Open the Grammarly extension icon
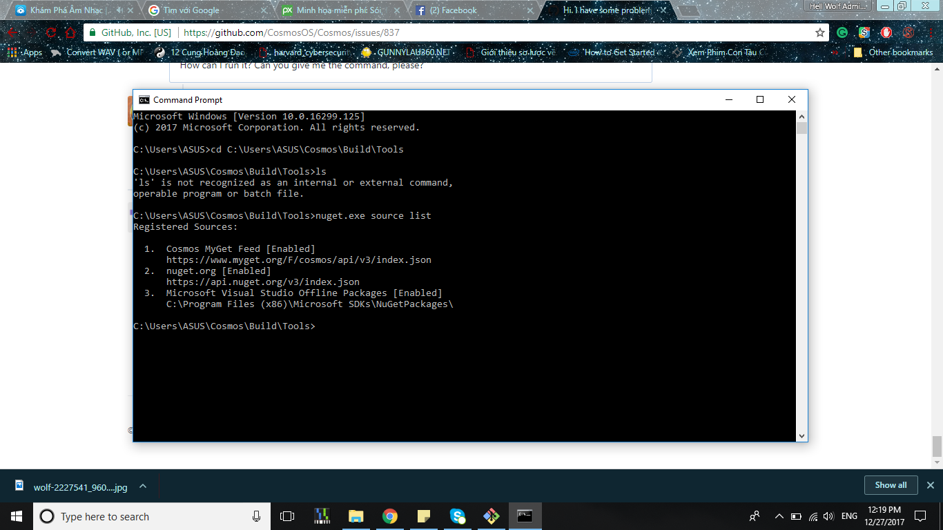943x530 pixels. 842,32
